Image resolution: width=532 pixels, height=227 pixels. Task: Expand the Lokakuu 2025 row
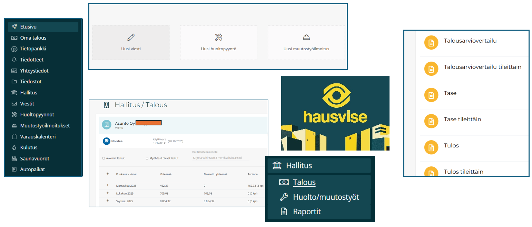click(x=108, y=193)
